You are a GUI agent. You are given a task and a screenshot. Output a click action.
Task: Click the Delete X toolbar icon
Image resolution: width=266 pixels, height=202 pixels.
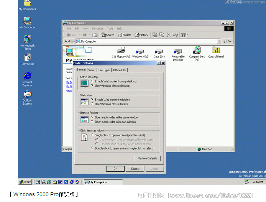[169, 35]
